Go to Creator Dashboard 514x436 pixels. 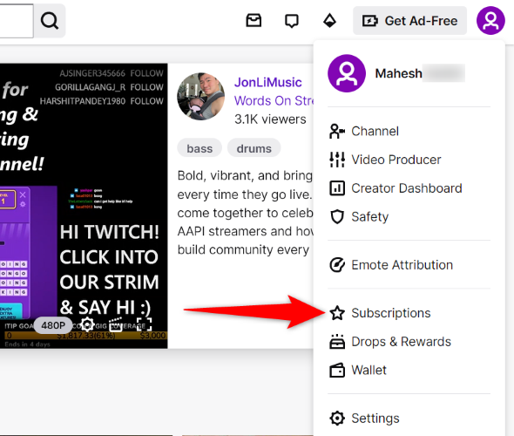tap(409, 188)
